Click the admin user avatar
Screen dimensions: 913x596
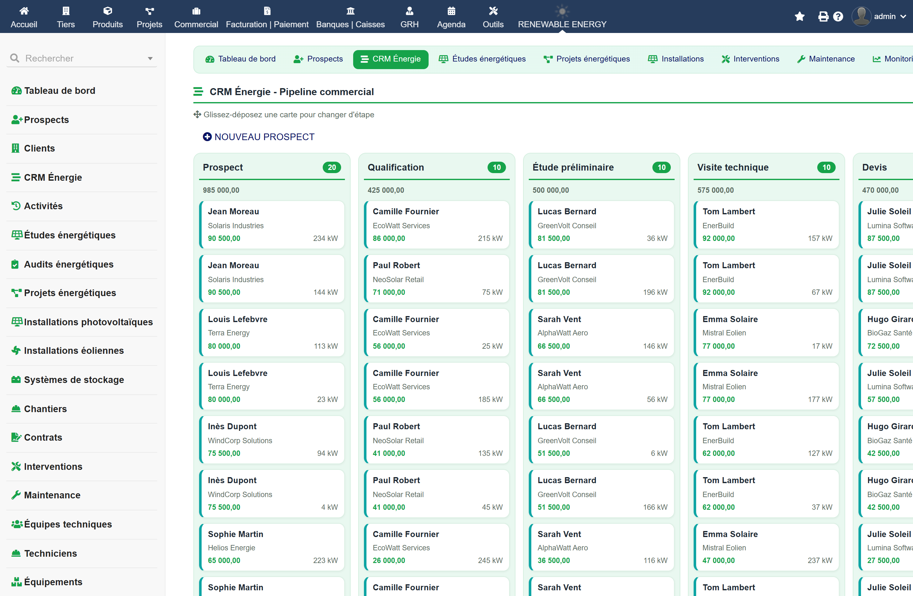(x=861, y=16)
